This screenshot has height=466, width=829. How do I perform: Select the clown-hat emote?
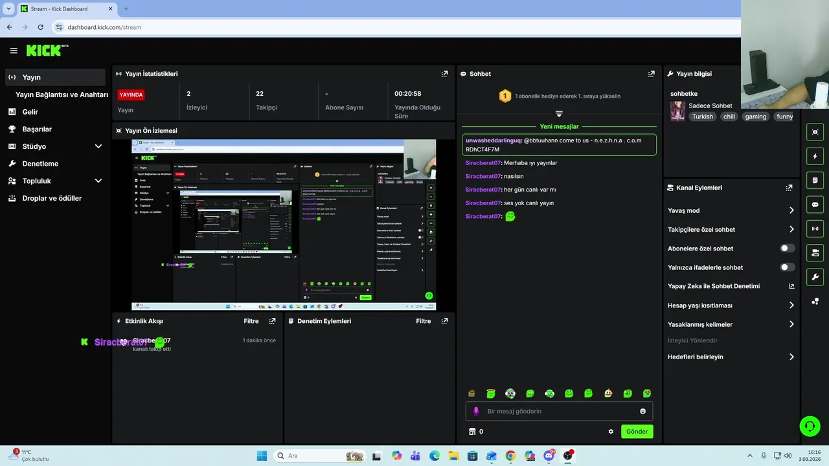click(608, 393)
